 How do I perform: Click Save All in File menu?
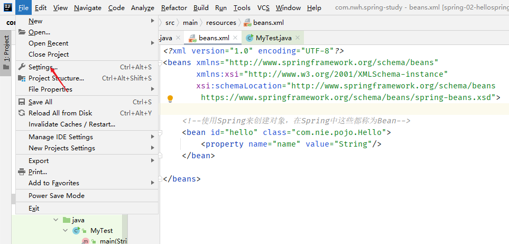(x=87, y=102)
